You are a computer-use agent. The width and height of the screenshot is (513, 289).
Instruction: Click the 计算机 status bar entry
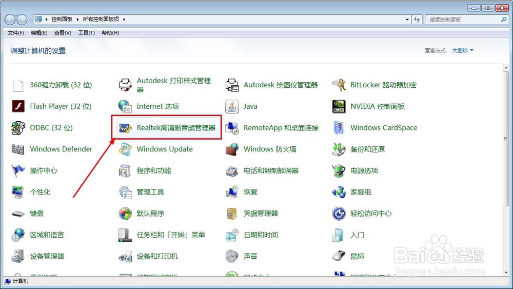coord(17,281)
